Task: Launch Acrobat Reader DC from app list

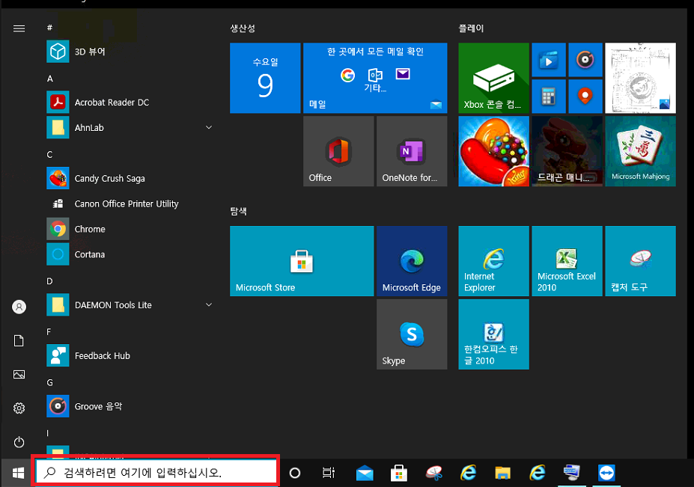Action: (130, 102)
